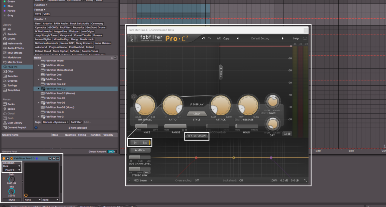Open the Sidechain Kick source dropdown
The image size is (386, 207).
click(11, 166)
